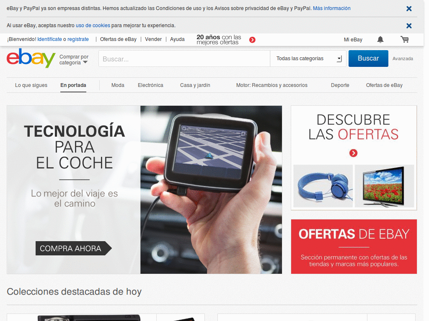Open Ofertas de eBay in top bar
This screenshot has height=321, width=429.
[x=118, y=39]
